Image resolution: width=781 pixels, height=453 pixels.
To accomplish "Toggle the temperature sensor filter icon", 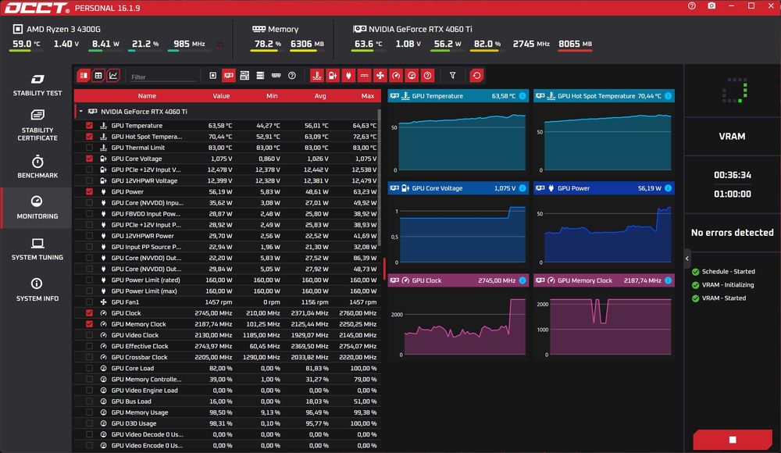I will (x=317, y=76).
